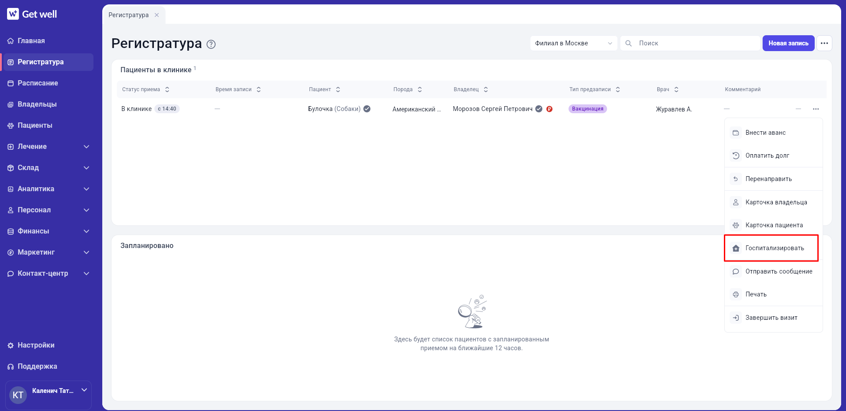The image size is (846, 411).
Task: Open the Филиал в Москве branch dropdown
Action: [574, 43]
